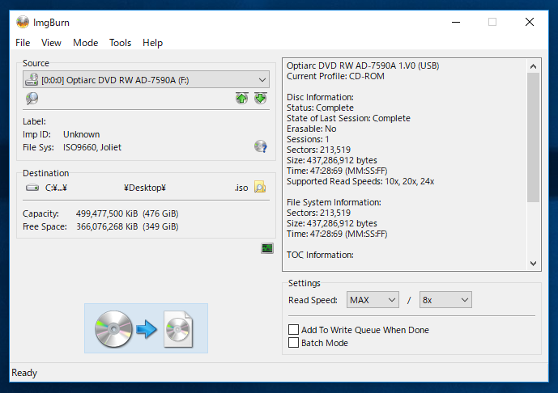Open the Source drive dropdown
558x393 pixels.
point(147,79)
